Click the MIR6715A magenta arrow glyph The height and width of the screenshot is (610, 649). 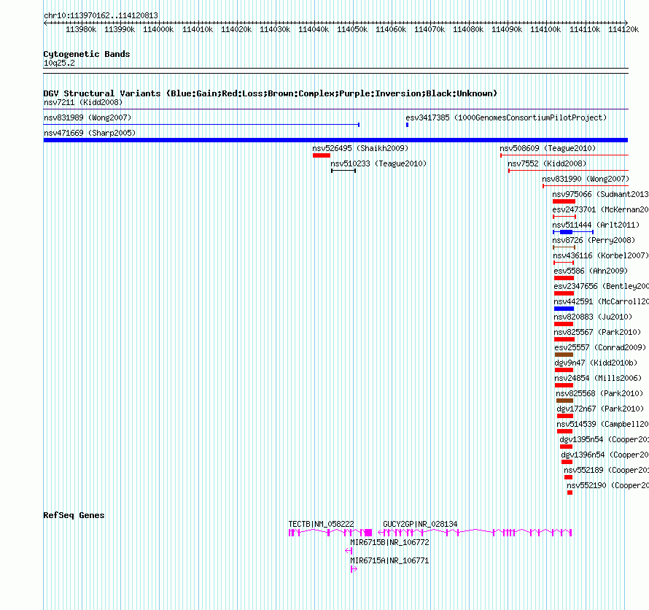click(354, 569)
